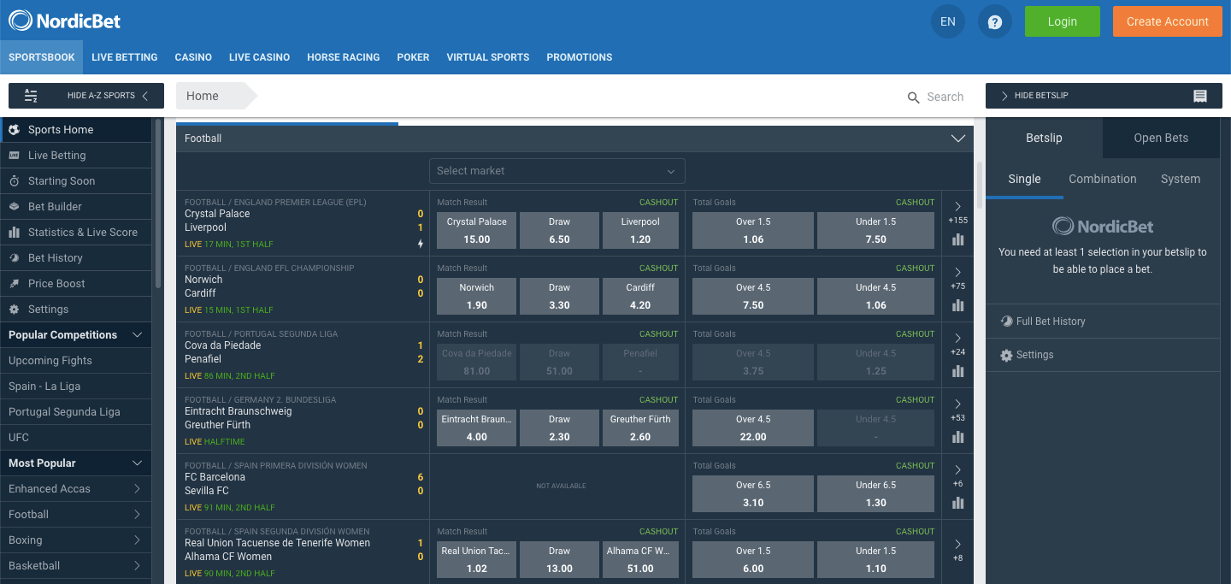
Task: Expand Football in Most Popular sidebar
Action: click(x=75, y=515)
